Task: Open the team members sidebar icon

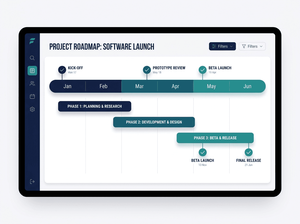Action: tap(32, 83)
